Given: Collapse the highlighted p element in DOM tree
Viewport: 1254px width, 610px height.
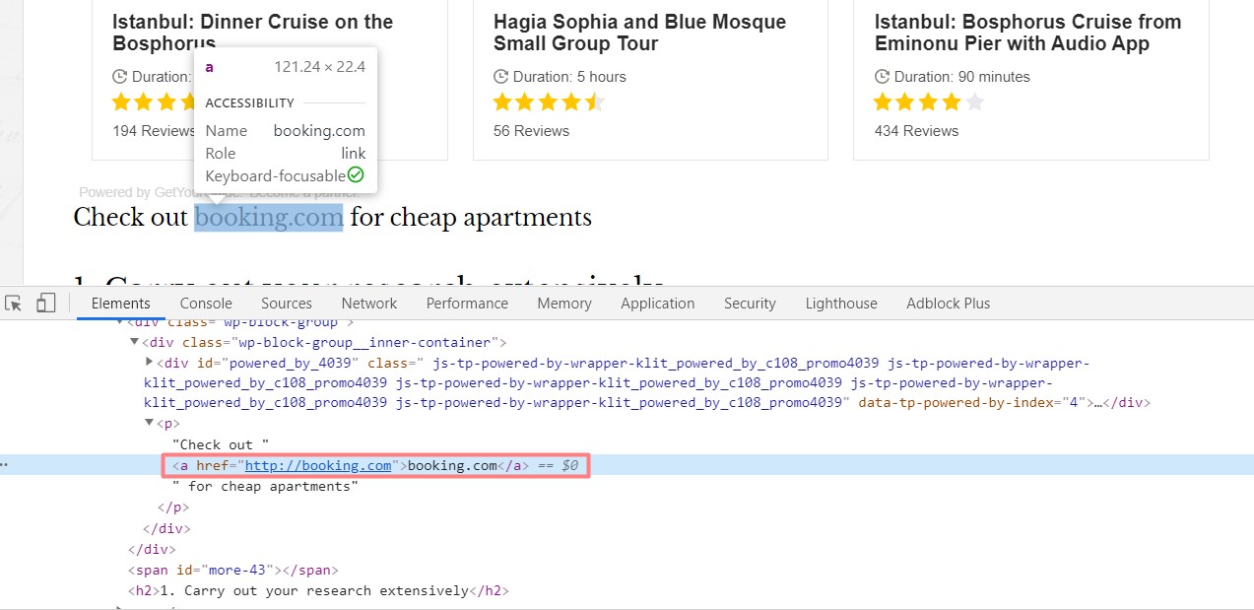Looking at the screenshot, I should (150, 423).
